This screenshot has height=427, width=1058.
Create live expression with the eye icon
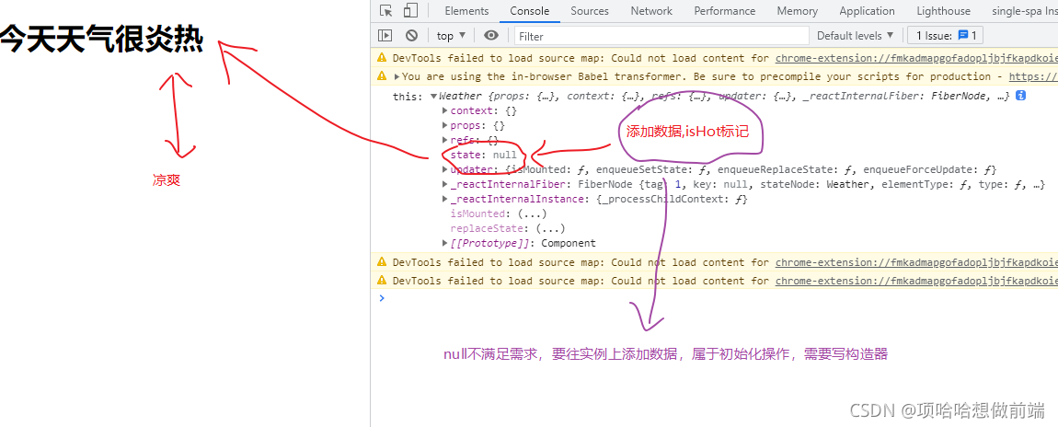point(491,36)
